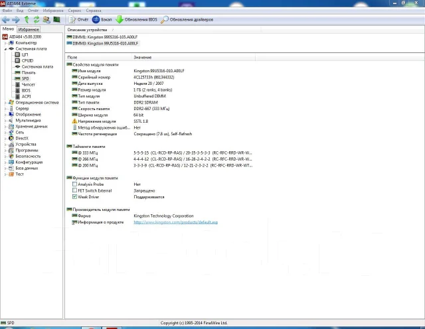
Task: Click the green Up arrow icon
Action: tap(27, 19)
